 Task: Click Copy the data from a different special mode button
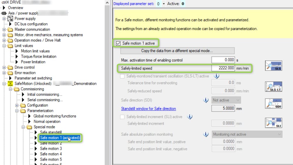click(x=177, y=51)
